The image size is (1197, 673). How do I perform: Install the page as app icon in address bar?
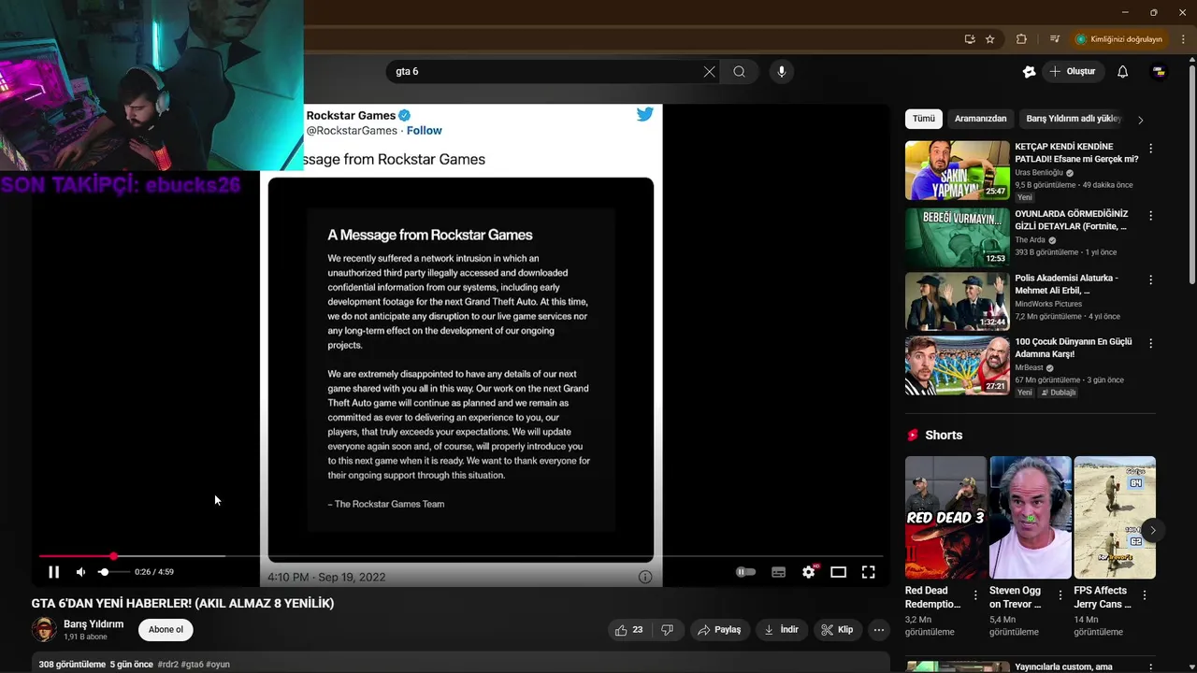[x=970, y=39]
